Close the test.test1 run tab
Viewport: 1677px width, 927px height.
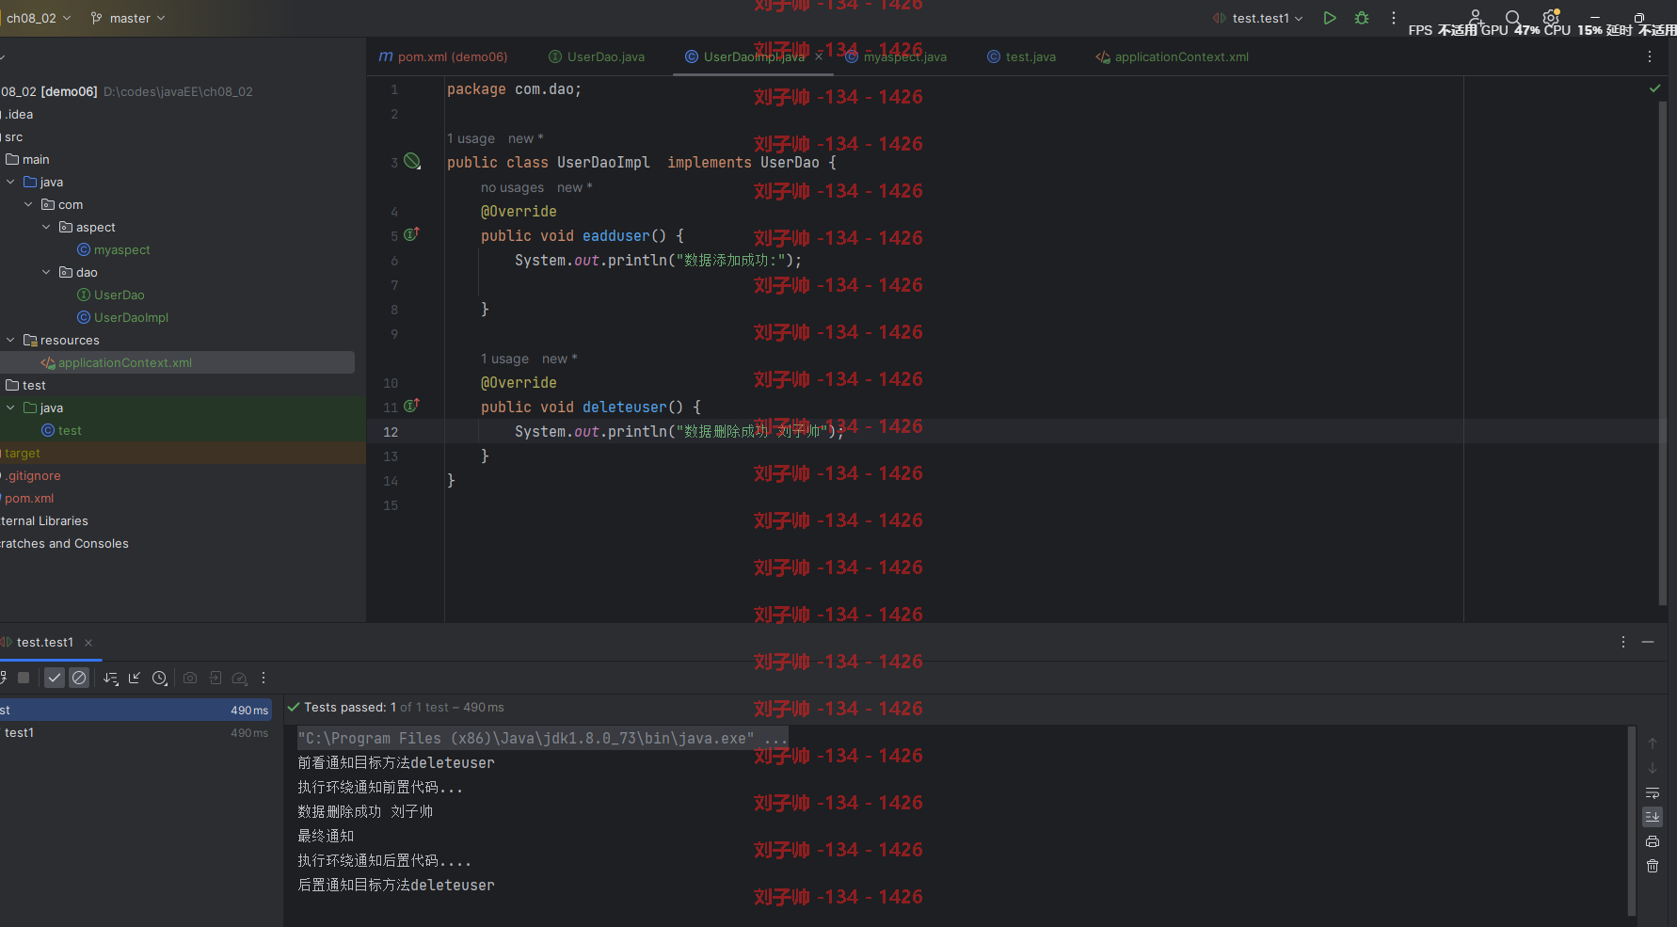click(x=88, y=643)
